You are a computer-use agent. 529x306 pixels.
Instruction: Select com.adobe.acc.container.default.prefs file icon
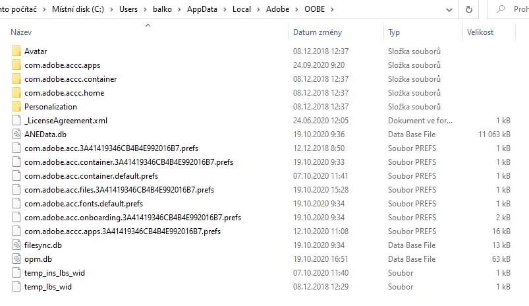point(16,175)
